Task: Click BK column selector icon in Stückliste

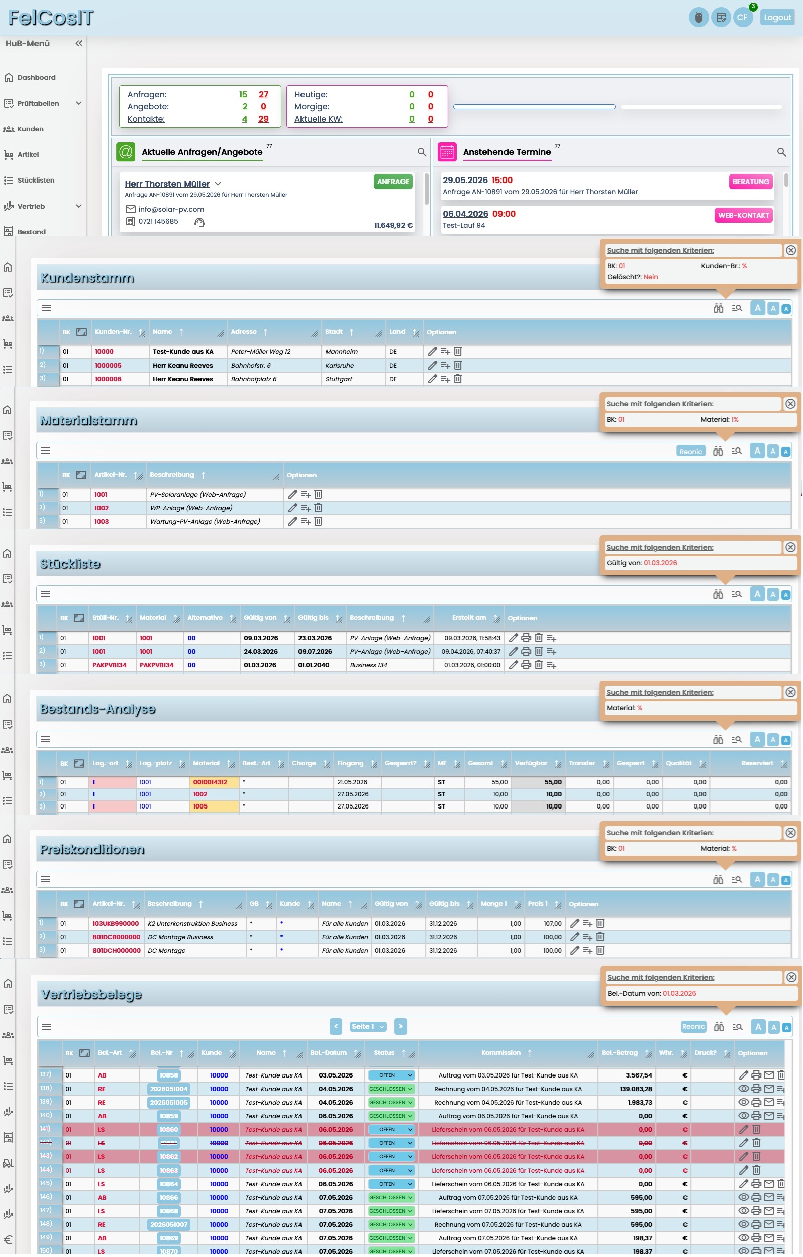Action: (79, 618)
